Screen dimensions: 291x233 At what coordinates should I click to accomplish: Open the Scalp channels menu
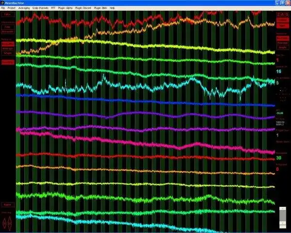click(40, 8)
